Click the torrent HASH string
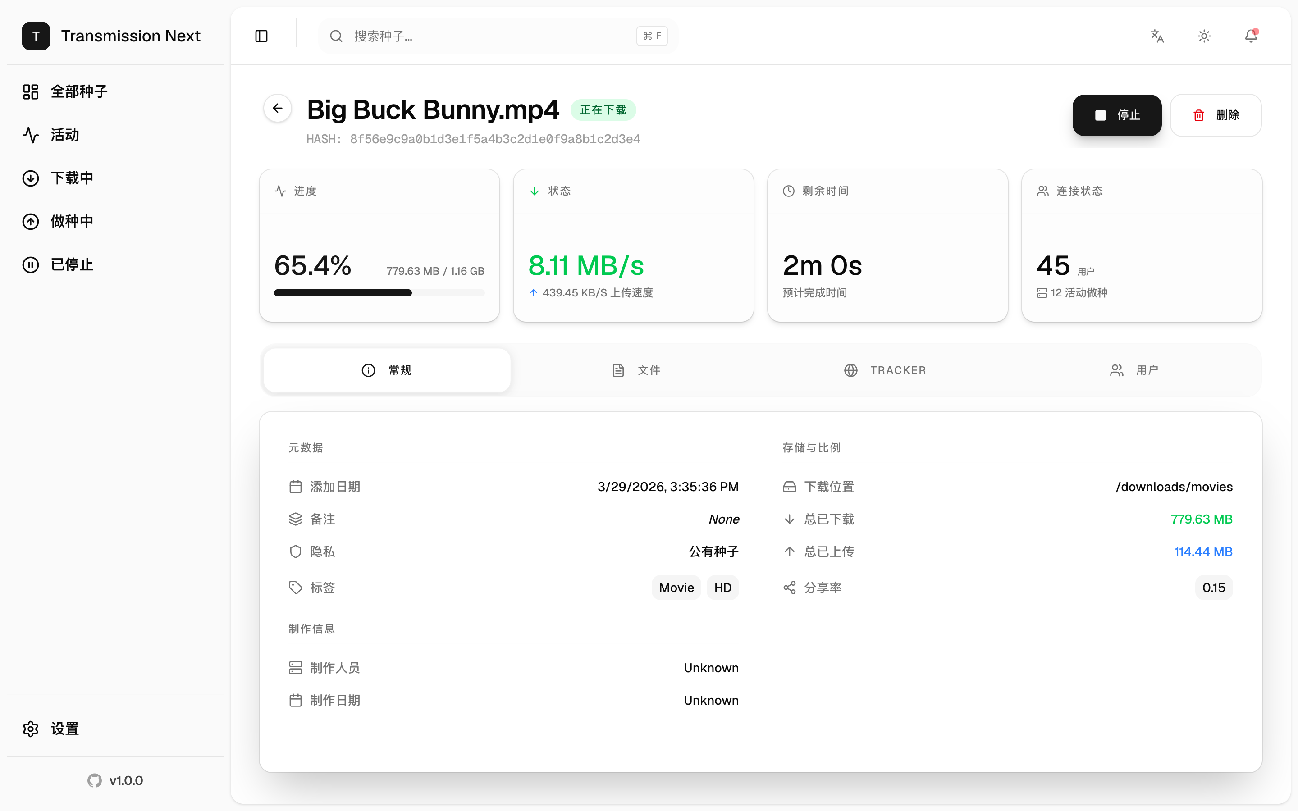The width and height of the screenshot is (1298, 811). (x=473, y=140)
